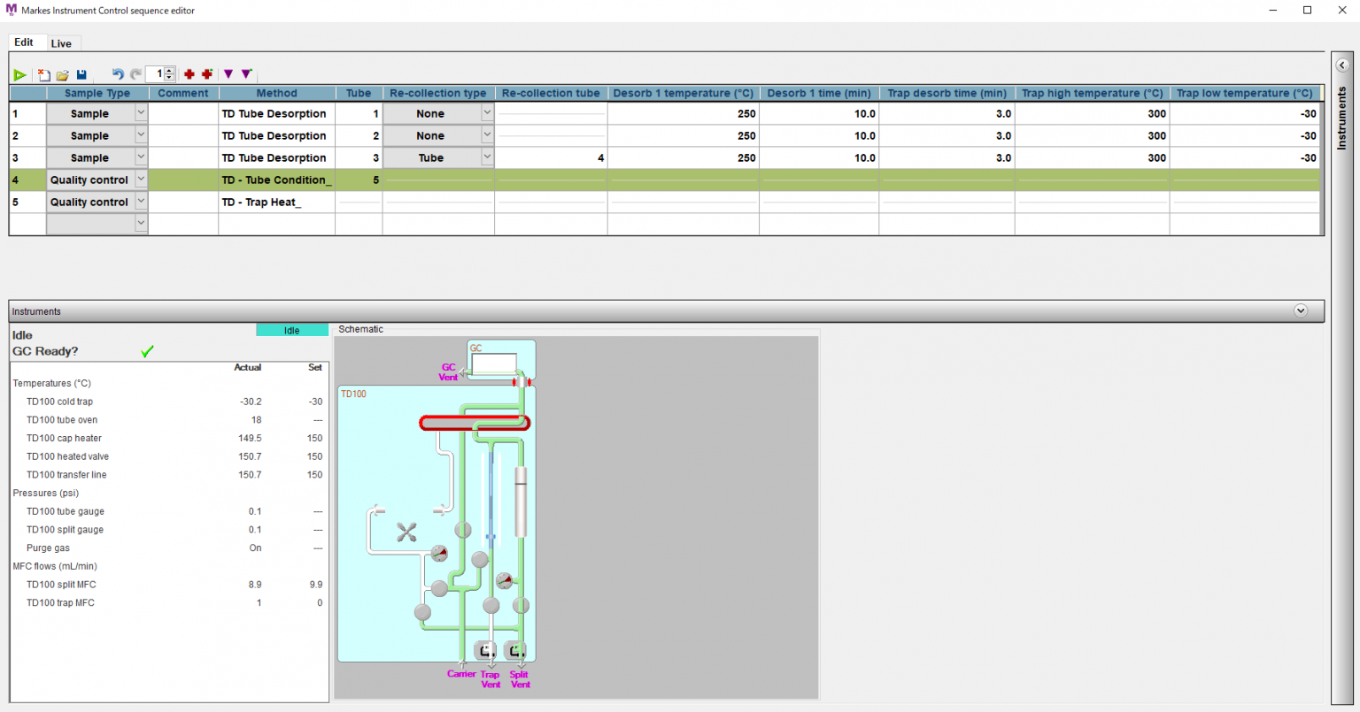The width and height of the screenshot is (1360, 712).
Task: Save the sequence with the floppy disk icon
Action: pyautogui.click(x=81, y=75)
